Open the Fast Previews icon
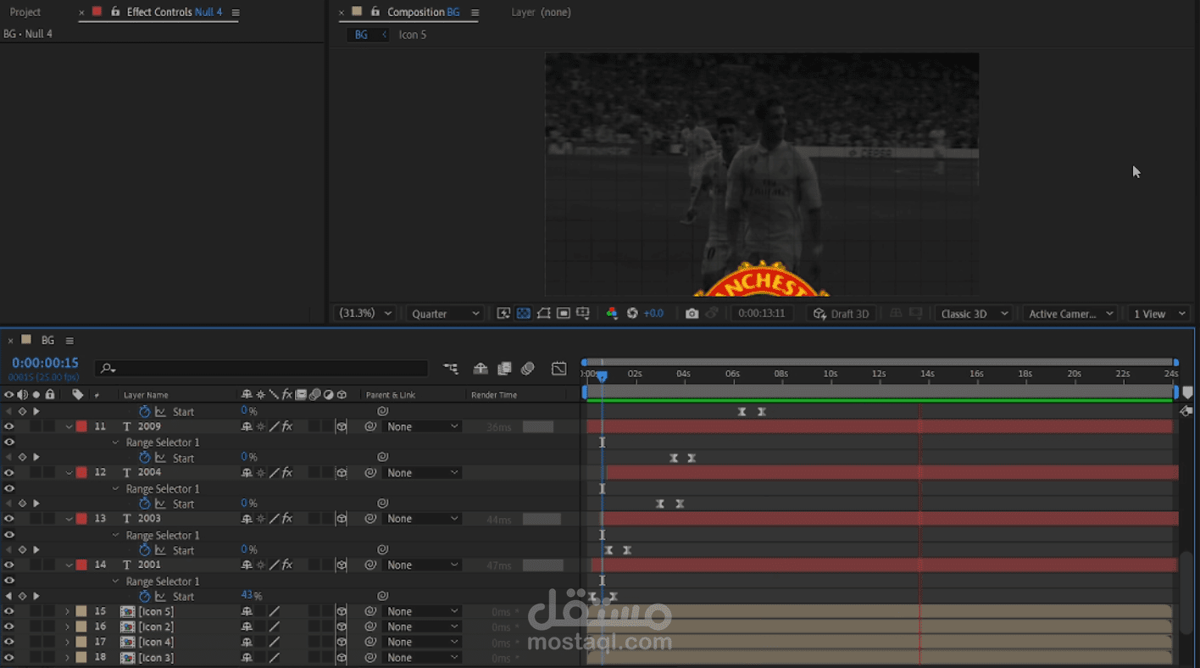The image size is (1200, 668). (x=503, y=314)
